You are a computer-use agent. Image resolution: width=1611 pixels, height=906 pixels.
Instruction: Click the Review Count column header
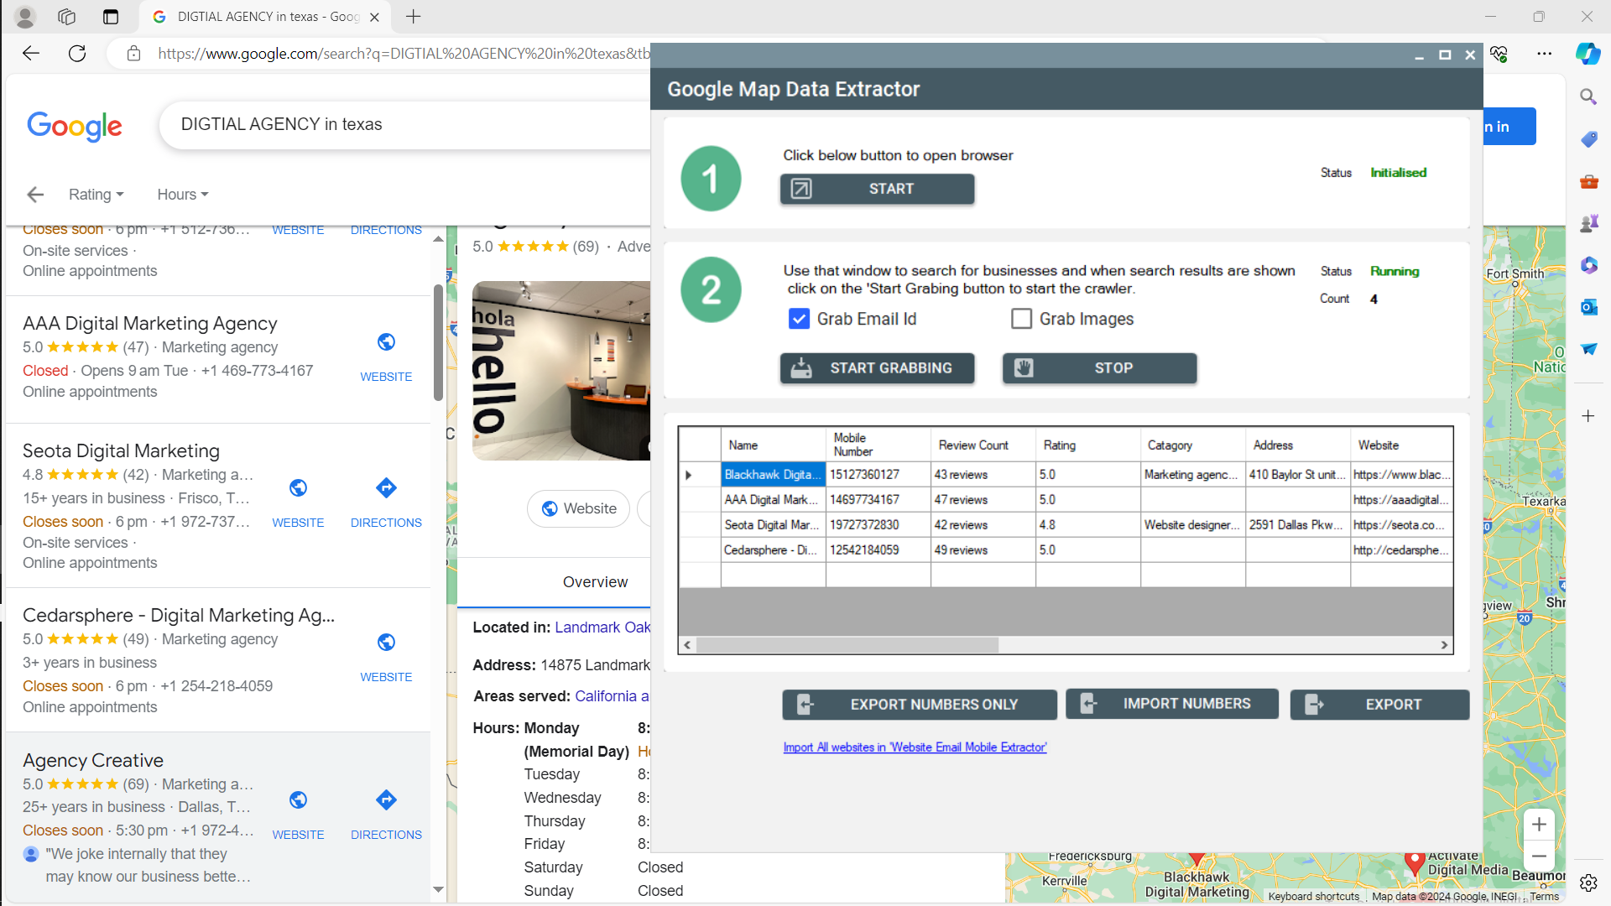[983, 445]
